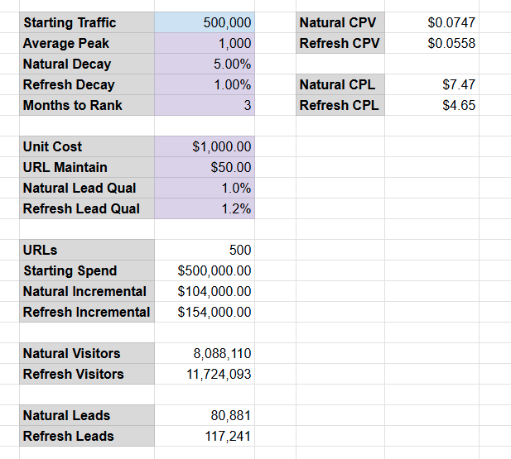511x459 pixels.
Task: Select the URL Maintain $50.00 cell
Action: pyautogui.click(x=205, y=168)
